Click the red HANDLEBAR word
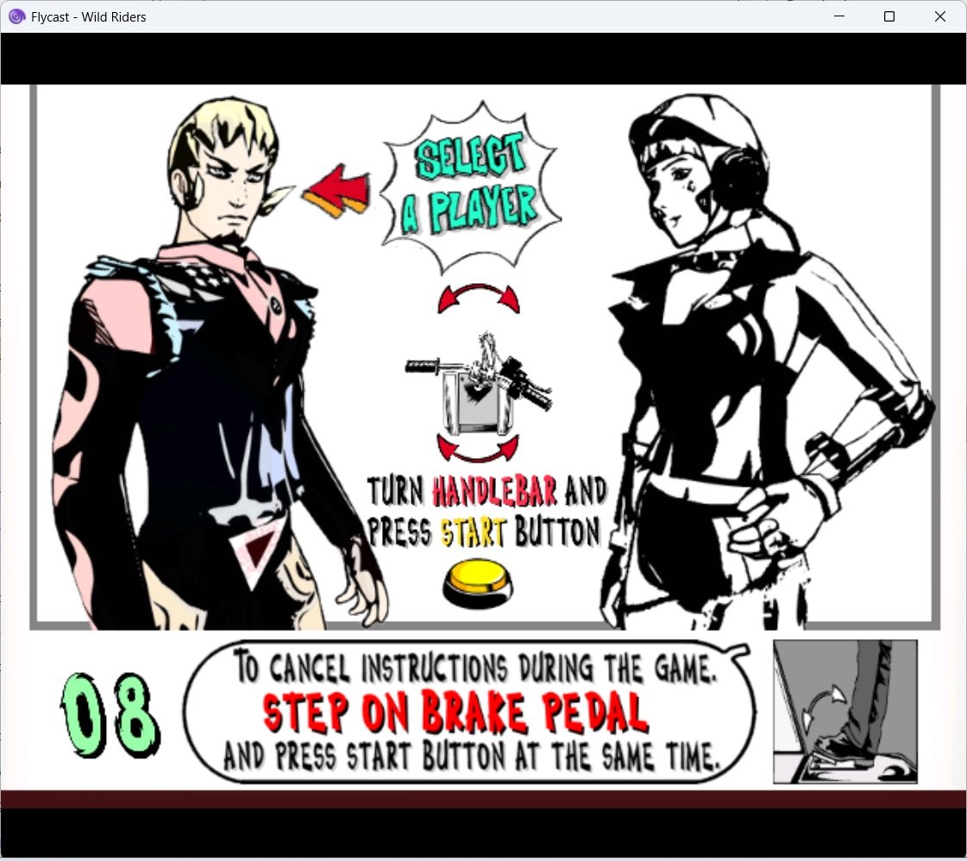This screenshot has height=861, width=967. (x=496, y=492)
